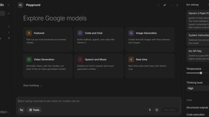Image resolution: width=209 pixels, height=117 pixels.
Task: Click the prompt text input field
Action: click(x=99, y=101)
